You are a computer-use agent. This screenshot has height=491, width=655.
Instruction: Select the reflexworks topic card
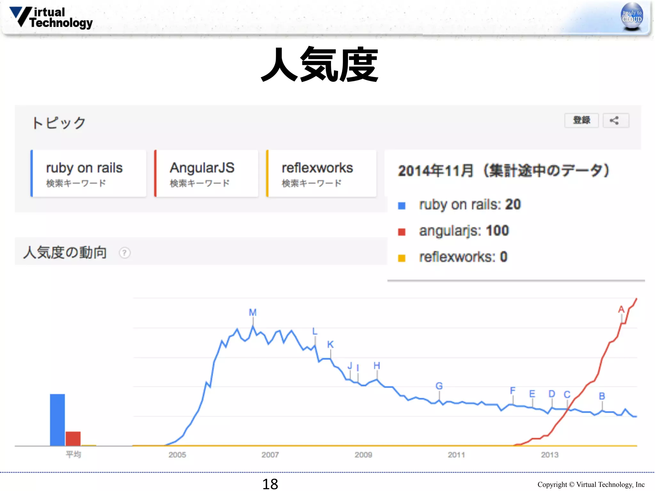321,173
